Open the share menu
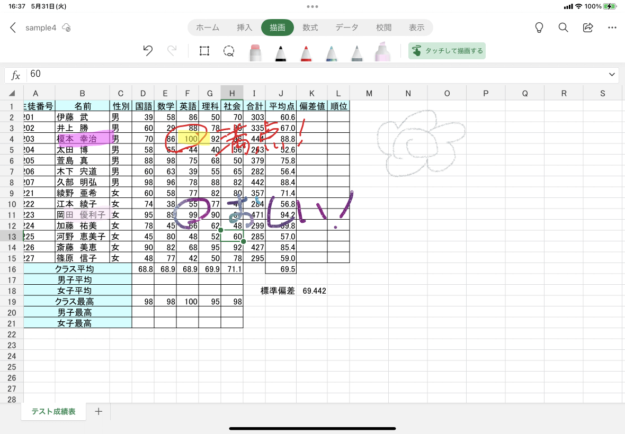The width and height of the screenshot is (625, 434). 588,28
